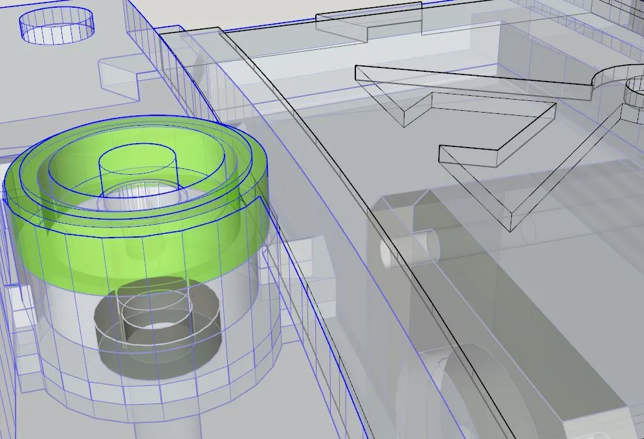Click the blue wireframe circular hole at top left
Screen dimensions: 644x439
pos(57,25)
